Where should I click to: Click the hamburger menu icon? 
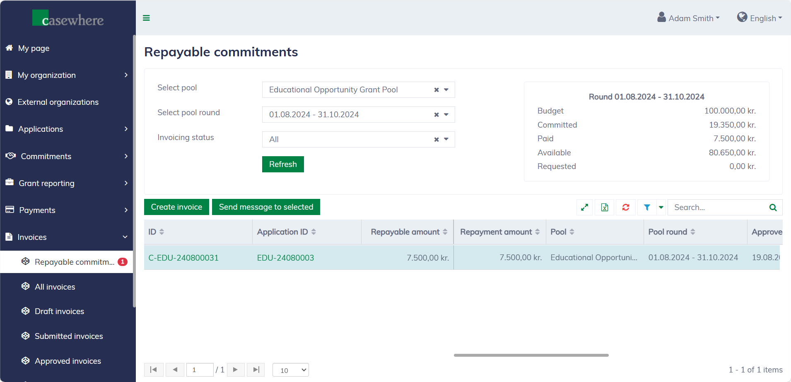[x=146, y=18]
